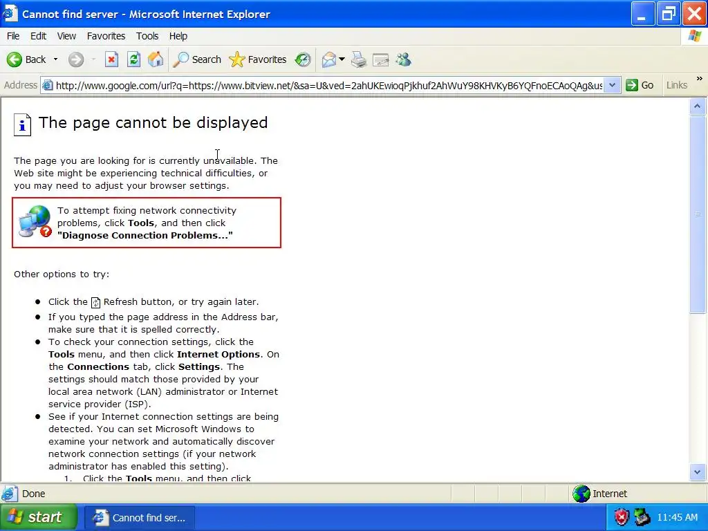Image resolution: width=708 pixels, height=531 pixels.
Task: Open the Favorites star toolbar button
Action: (258, 59)
